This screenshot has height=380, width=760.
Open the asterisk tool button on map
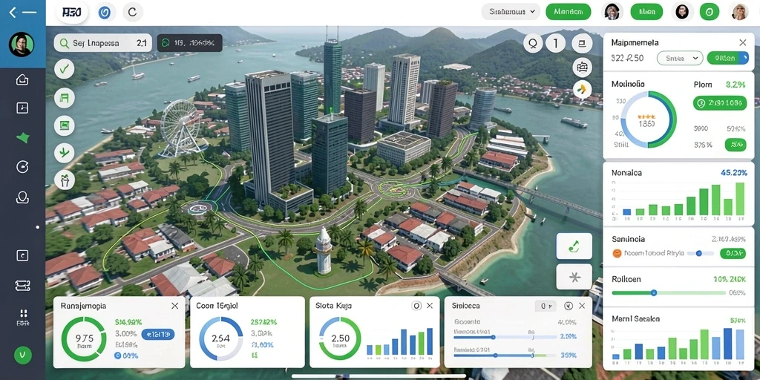(x=574, y=277)
